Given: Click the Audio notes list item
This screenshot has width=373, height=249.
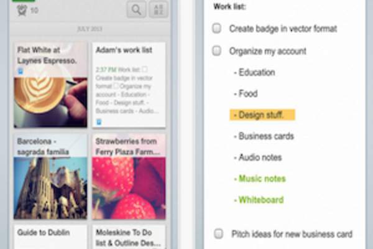Looking at the screenshot, I should [258, 157].
